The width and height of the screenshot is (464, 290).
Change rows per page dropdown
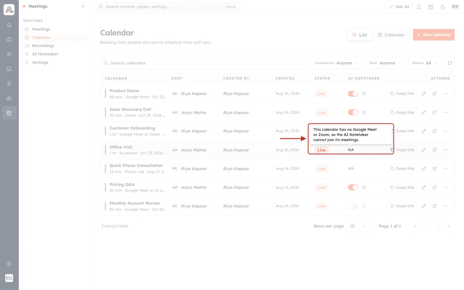(358, 226)
